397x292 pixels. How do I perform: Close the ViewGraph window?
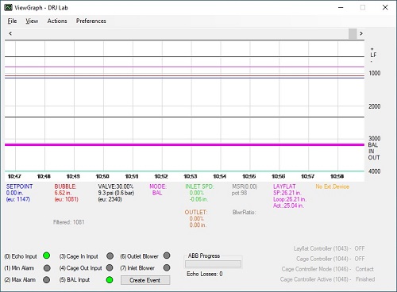pos(385,7)
